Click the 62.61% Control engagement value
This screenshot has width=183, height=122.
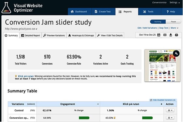click(47, 110)
